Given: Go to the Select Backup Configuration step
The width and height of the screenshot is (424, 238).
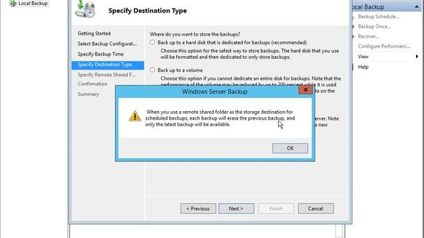Looking at the screenshot, I should pyautogui.click(x=107, y=44).
